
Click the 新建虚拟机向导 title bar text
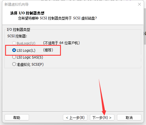[17, 5]
